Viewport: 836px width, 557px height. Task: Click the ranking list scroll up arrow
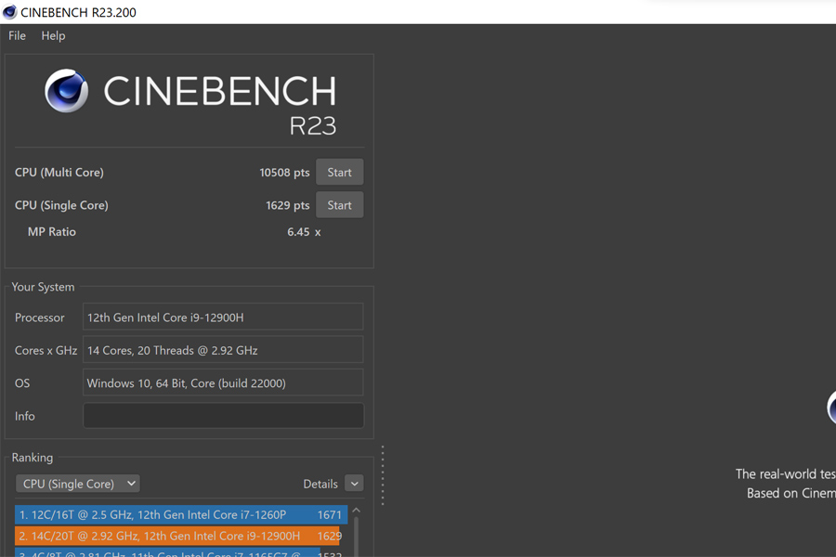pos(356,511)
